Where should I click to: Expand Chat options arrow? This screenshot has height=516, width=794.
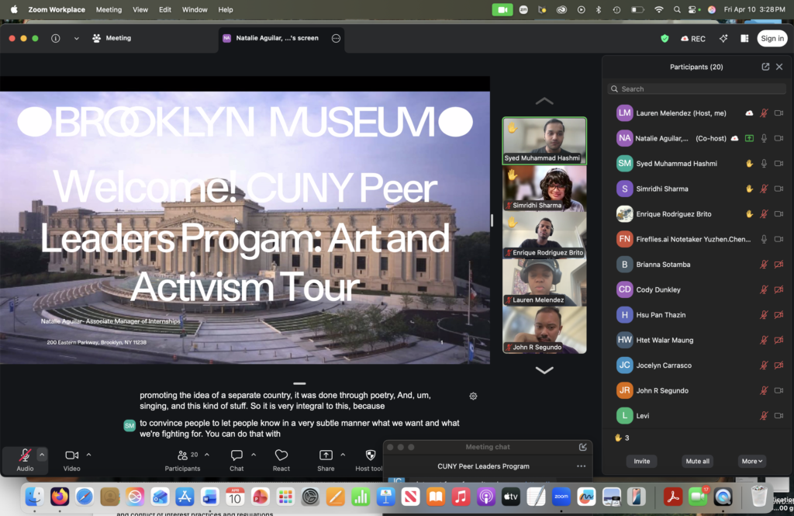pos(254,455)
